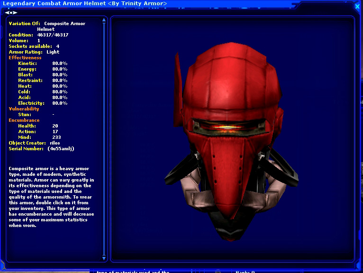Image resolution: width=363 pixels, height=273 pixels.
Task: Click the red helmet 3D preview
Action: click(232, 141)
